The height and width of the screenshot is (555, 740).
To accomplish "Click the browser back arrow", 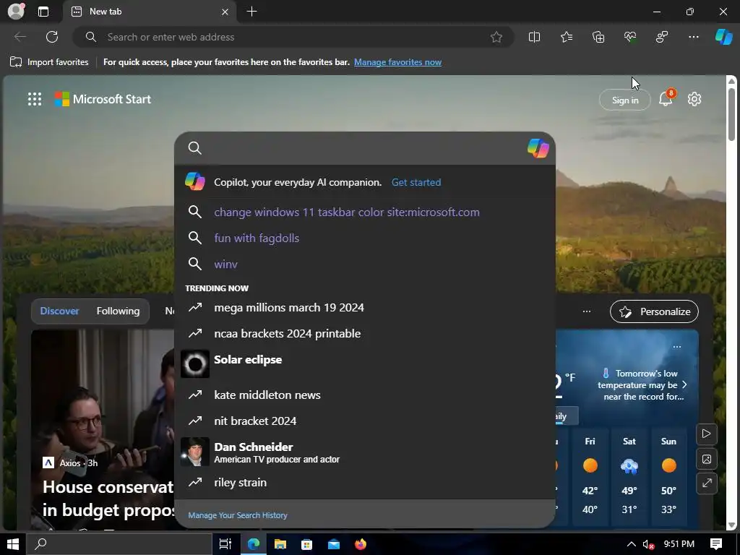I will pos(20,37).
